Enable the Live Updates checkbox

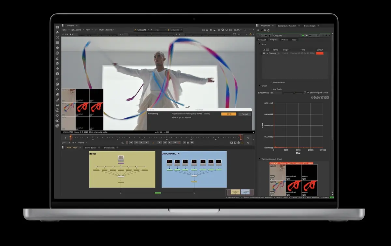click(271, 83)
